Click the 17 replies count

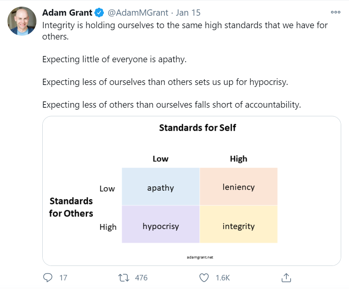[x=63, y=278]
